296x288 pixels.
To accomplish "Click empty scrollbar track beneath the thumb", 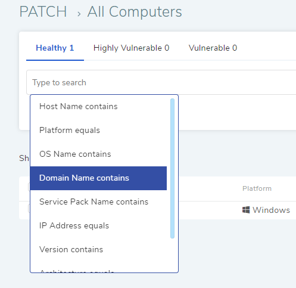I will (x=172, y=255).
